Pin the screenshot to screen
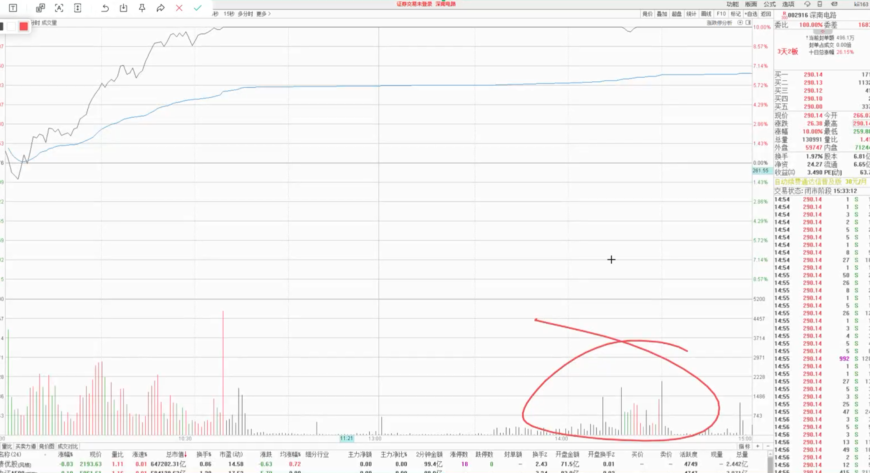The width and height of the screenshot is (870, 473). (x=142, y=8)
